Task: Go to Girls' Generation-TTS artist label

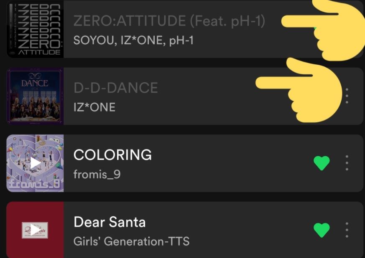Action: tap(132, 241)
